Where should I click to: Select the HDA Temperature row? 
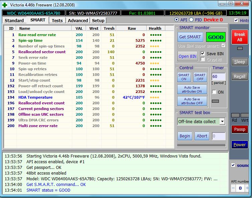click(89, 97)
